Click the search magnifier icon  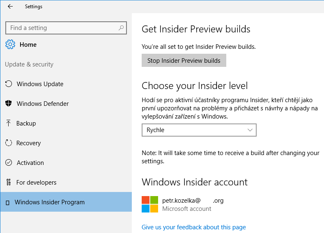[x=121, y=28]
